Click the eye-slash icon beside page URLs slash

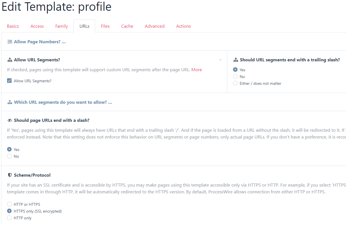click(x=10, y=120)
